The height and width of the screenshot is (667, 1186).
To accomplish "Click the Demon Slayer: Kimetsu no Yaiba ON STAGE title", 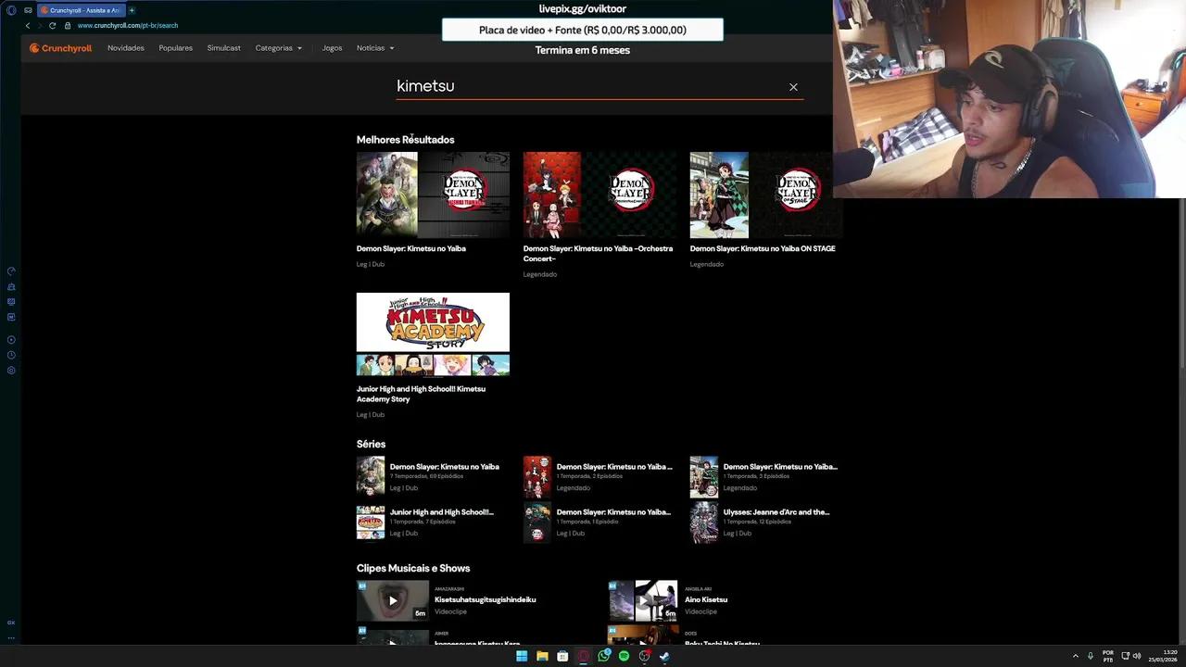I will (x=763, y=248).
